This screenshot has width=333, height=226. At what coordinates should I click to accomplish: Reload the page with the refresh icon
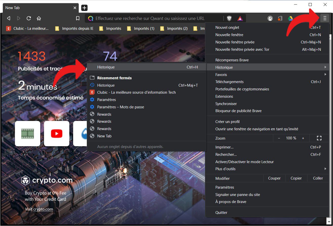pyautogui.click(x=29, y=18)
